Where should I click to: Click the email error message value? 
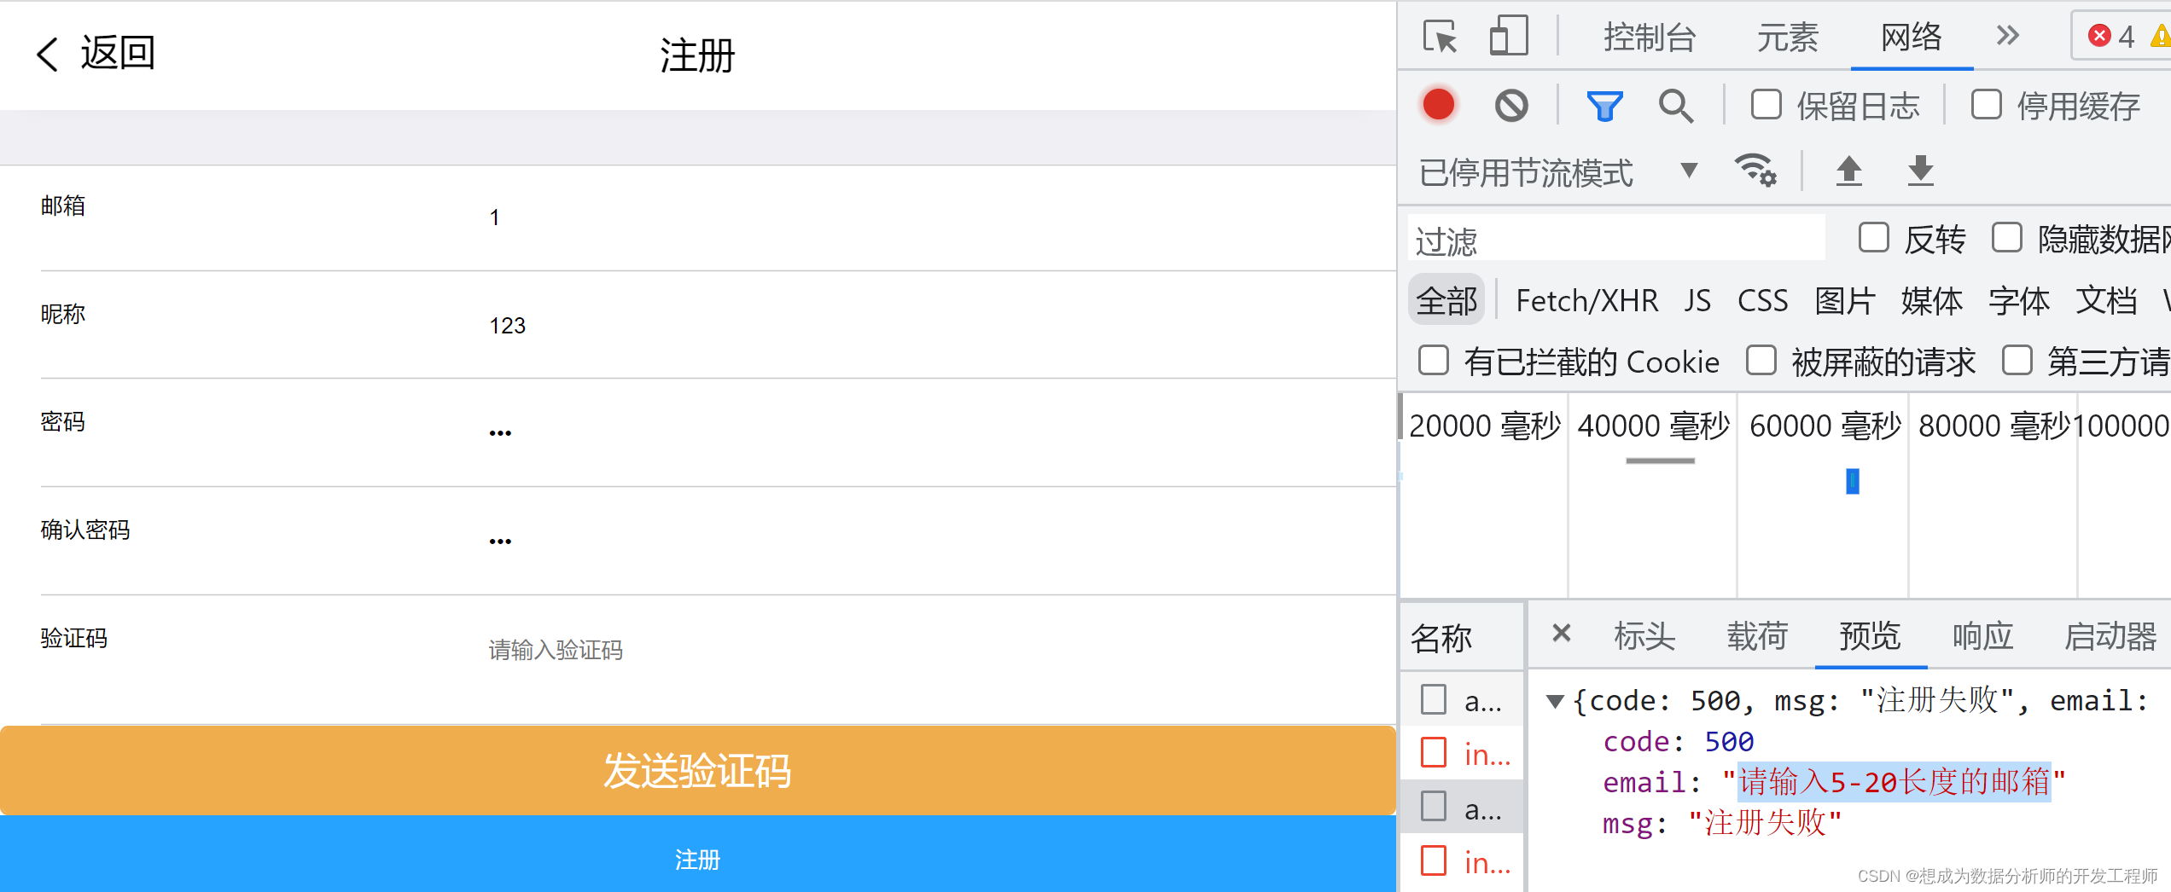tap(1894, 782)
